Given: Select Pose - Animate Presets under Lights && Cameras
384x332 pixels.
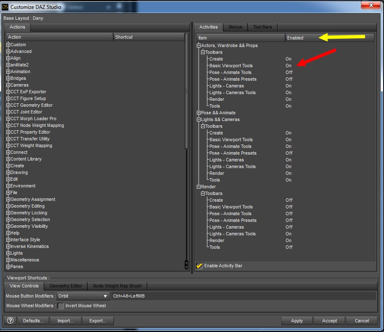Looking at the screenshot, I should [x=233, y=153].
